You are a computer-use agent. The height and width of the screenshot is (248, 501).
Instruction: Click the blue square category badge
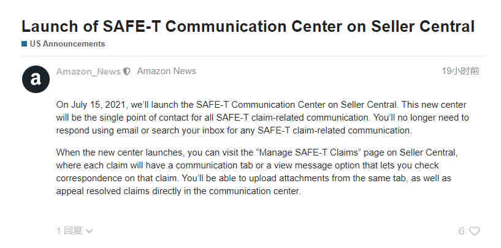24,44
